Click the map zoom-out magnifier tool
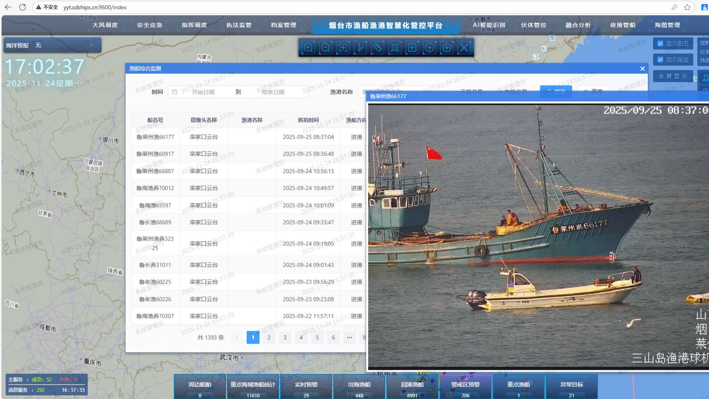The height and width of the screenshot is (399, 709). [326, 47]
